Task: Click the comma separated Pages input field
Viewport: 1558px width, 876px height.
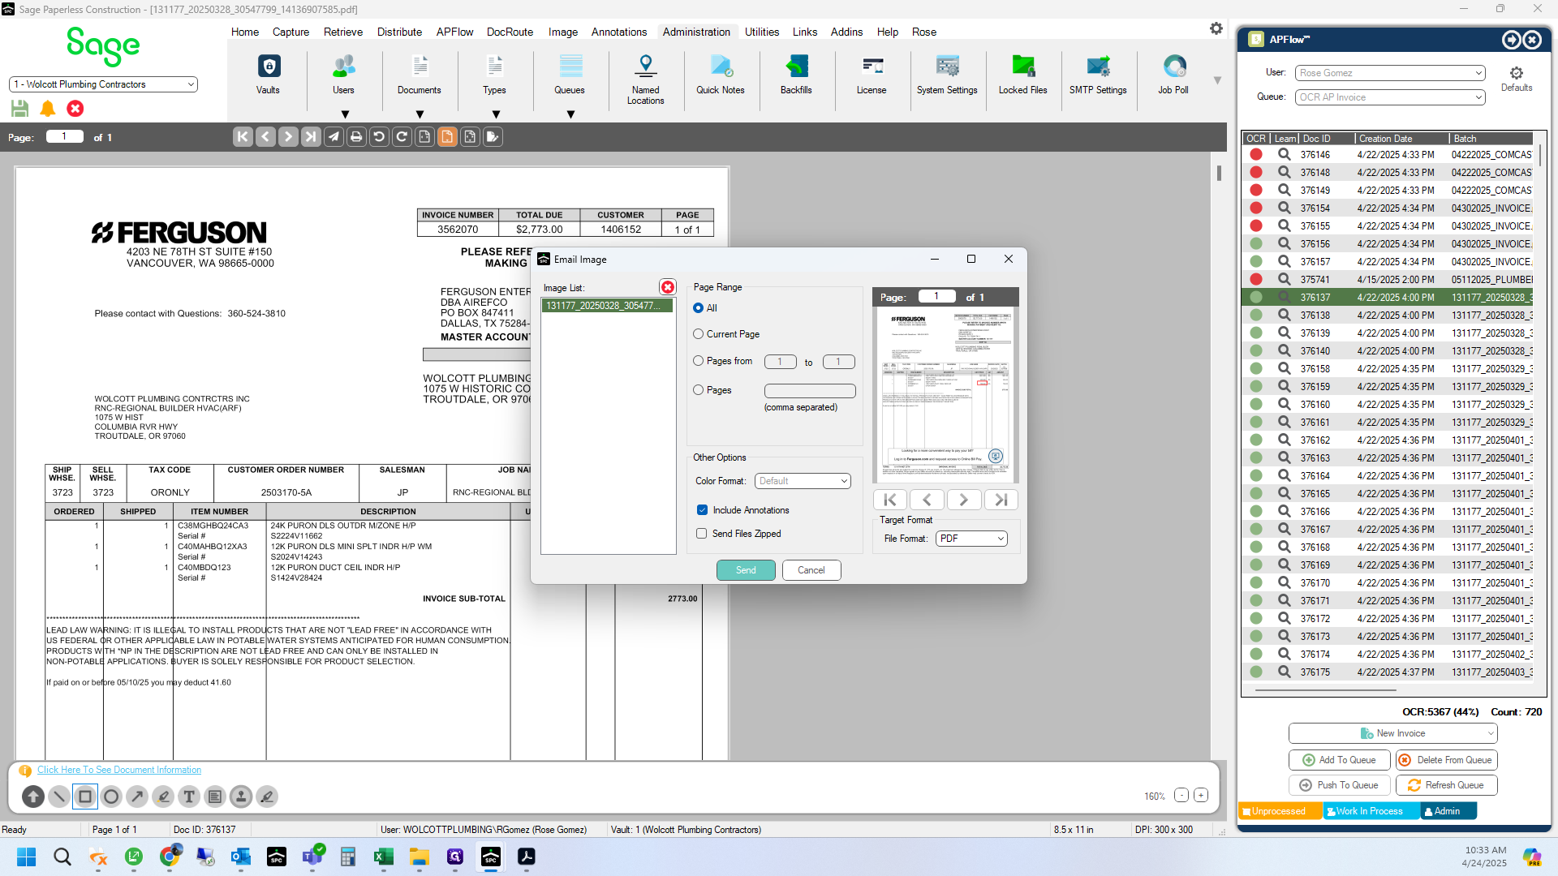Action: [810, 391]
